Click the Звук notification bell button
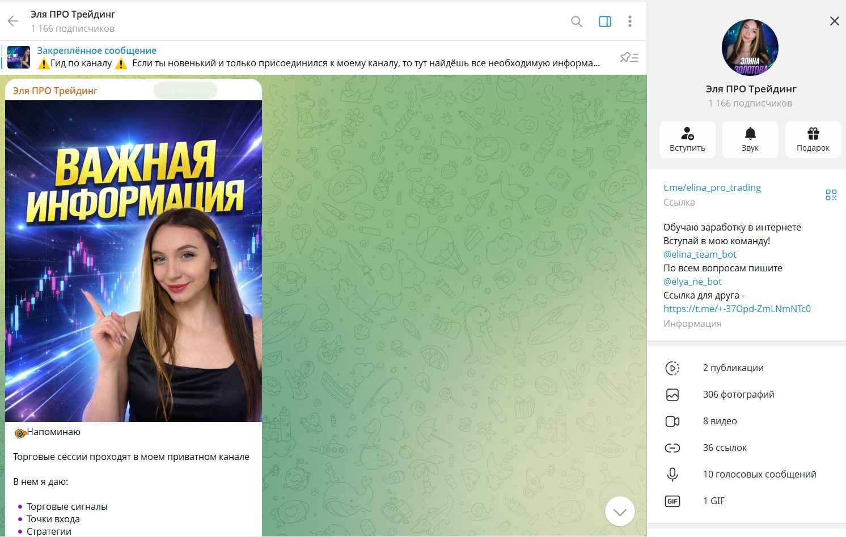Image resolution: width=846 pixels, height=537 pixels. coord(750,139)
